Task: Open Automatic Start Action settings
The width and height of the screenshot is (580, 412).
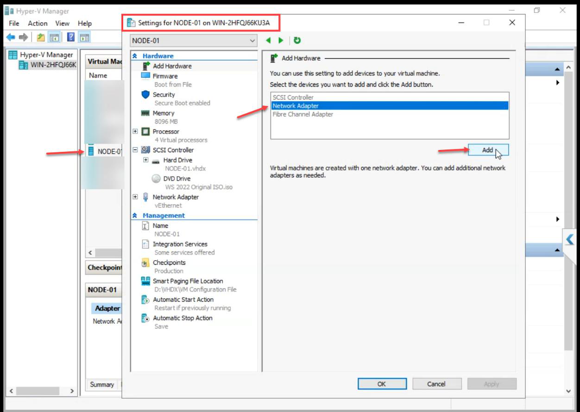Action: (183, 300)
